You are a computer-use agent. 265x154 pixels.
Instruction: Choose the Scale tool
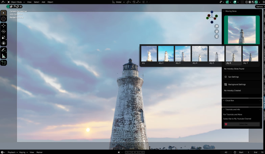click(4, 37)
